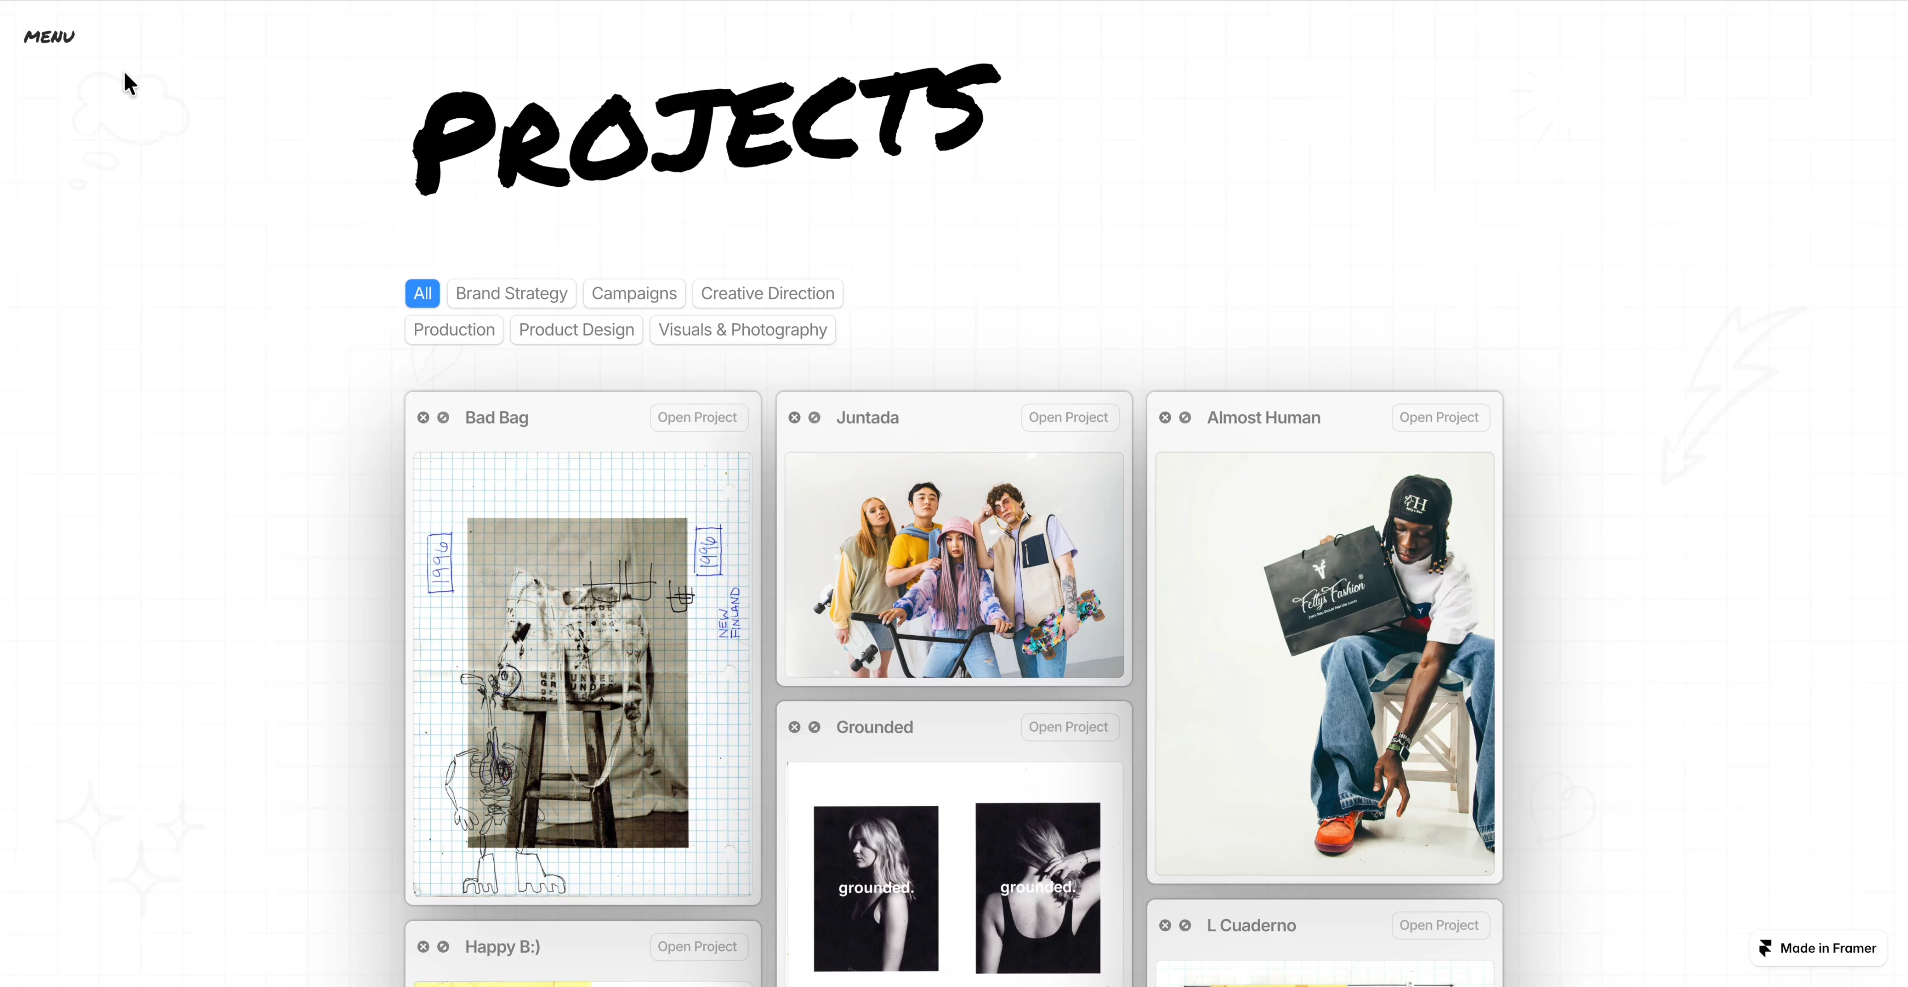Open the handwritten MENU
This screenshot has height=987, width=1908.
coord(49,36)
